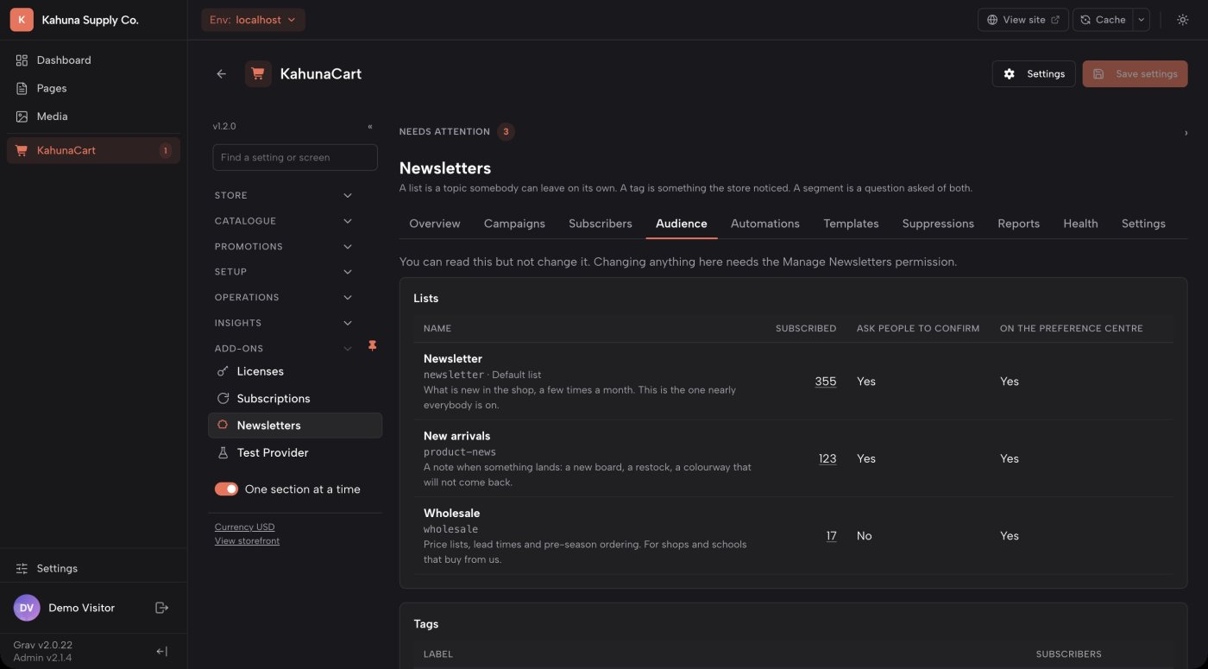
Task: Click the pin icon beside ADD-ONS
Action: tap(373, 345)
